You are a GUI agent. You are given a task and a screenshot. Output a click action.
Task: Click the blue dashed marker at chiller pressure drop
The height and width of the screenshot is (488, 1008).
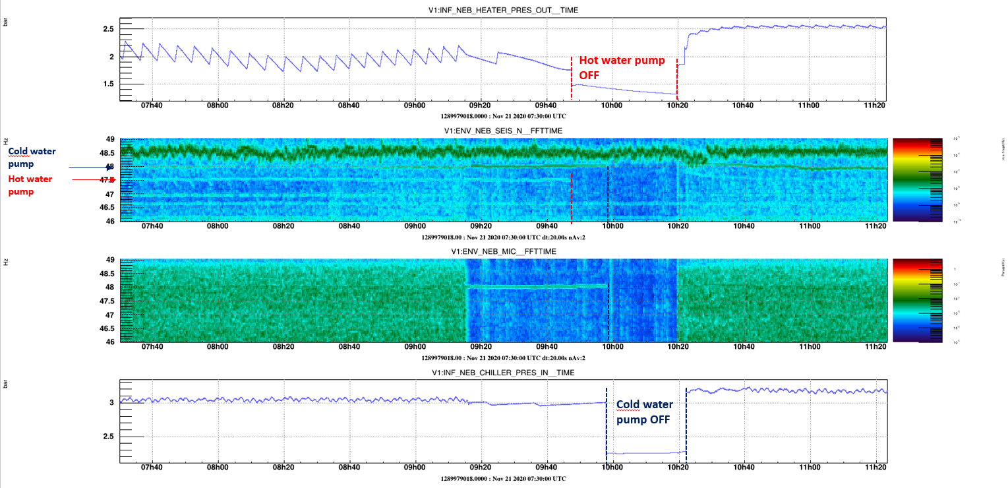607,422
